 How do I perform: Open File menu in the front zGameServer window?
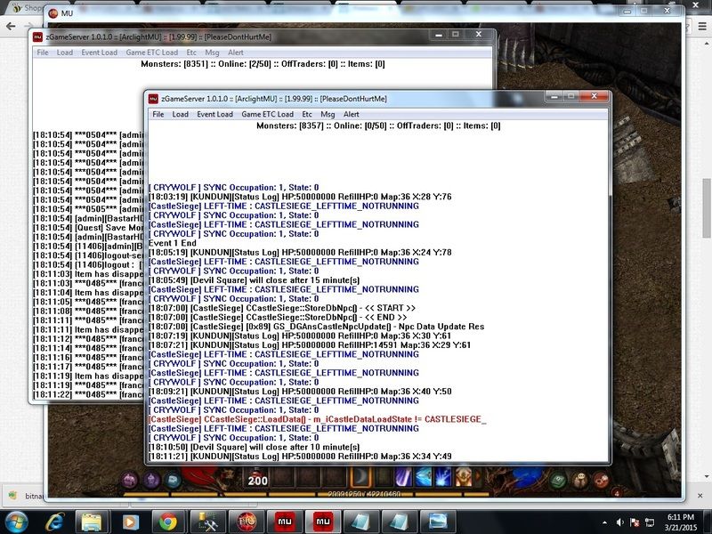(x=158, y=114)
